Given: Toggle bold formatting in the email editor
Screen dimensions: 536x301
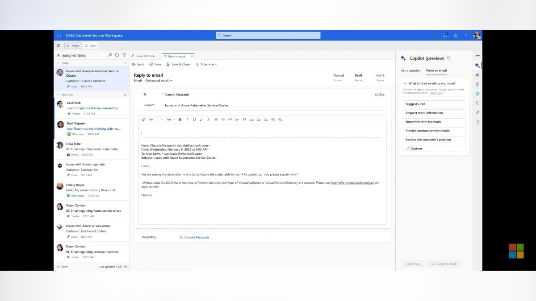Looking at the screenshot, I should tap(180, 120).
